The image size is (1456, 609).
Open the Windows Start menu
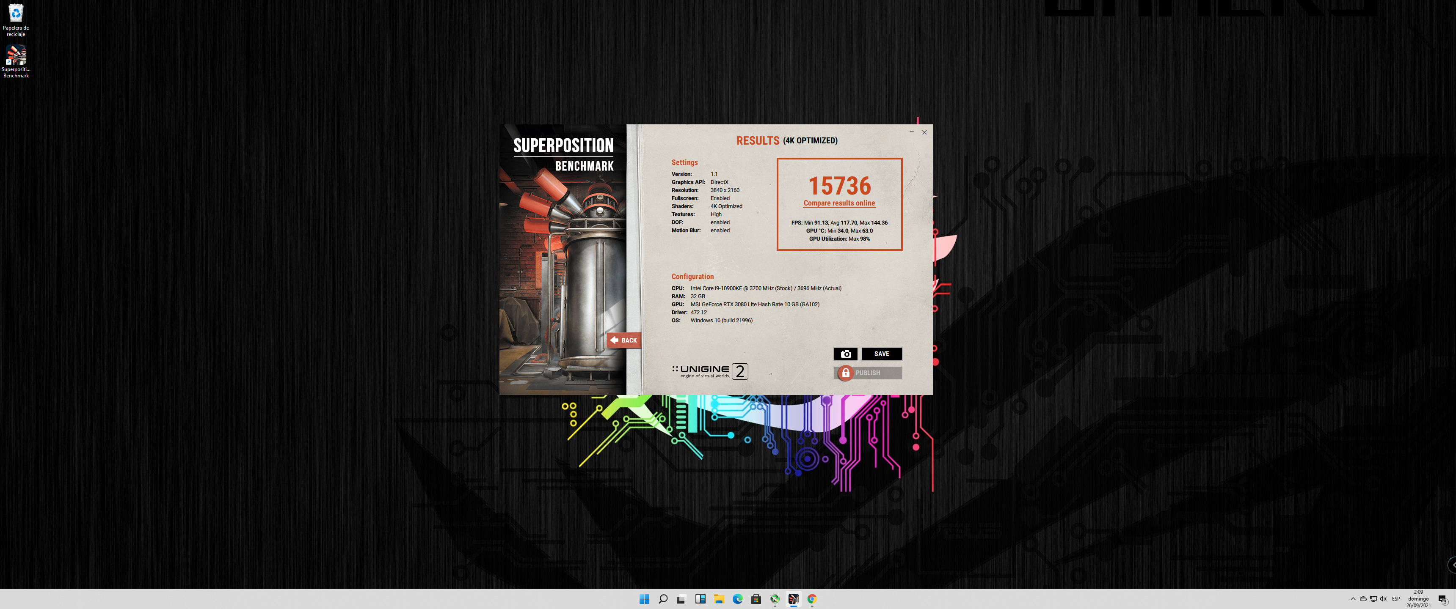tap(644, 599)
